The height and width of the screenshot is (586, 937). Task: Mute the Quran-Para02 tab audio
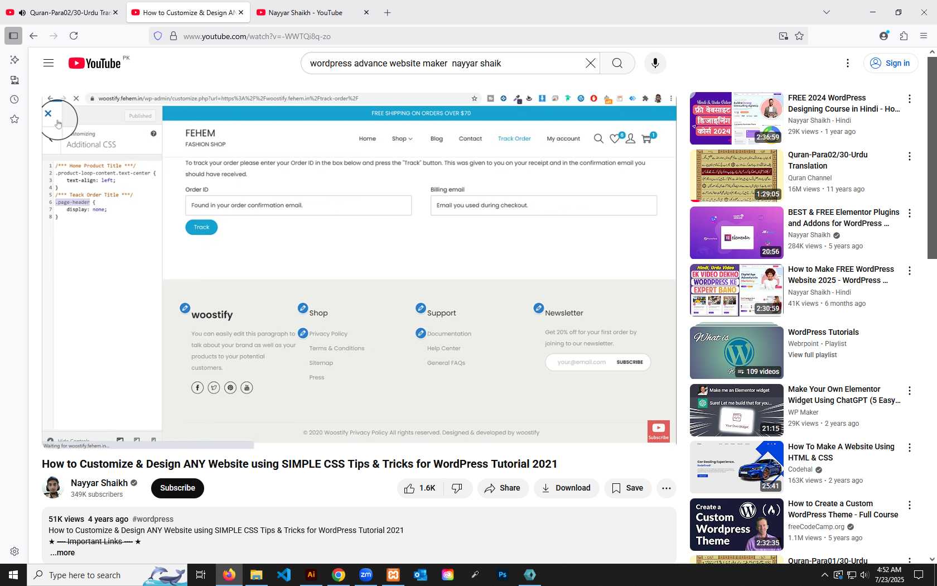[22, 12]
